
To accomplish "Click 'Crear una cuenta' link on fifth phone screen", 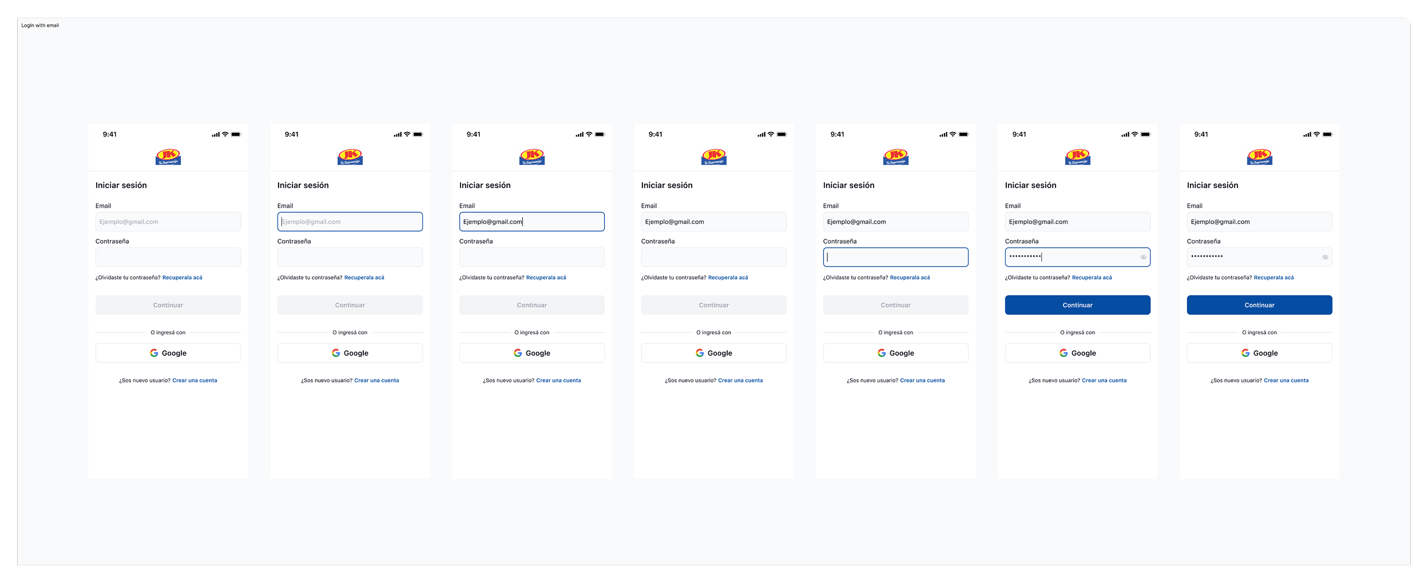I will pyautogui.click(x=923, y=381).
